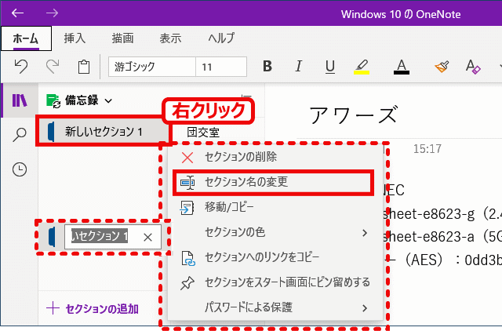
Task: Go forward with the right arrow
Action: pyautogui.click(x=52, y=13)
